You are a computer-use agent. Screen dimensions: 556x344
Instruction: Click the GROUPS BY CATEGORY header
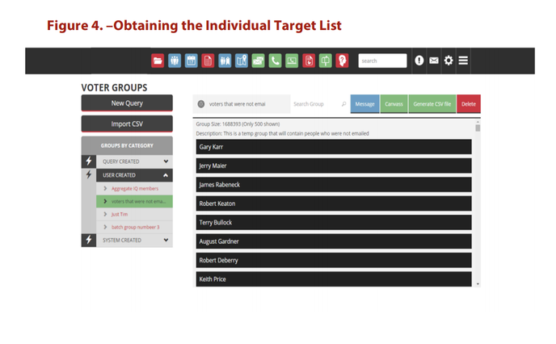[127, 145]
